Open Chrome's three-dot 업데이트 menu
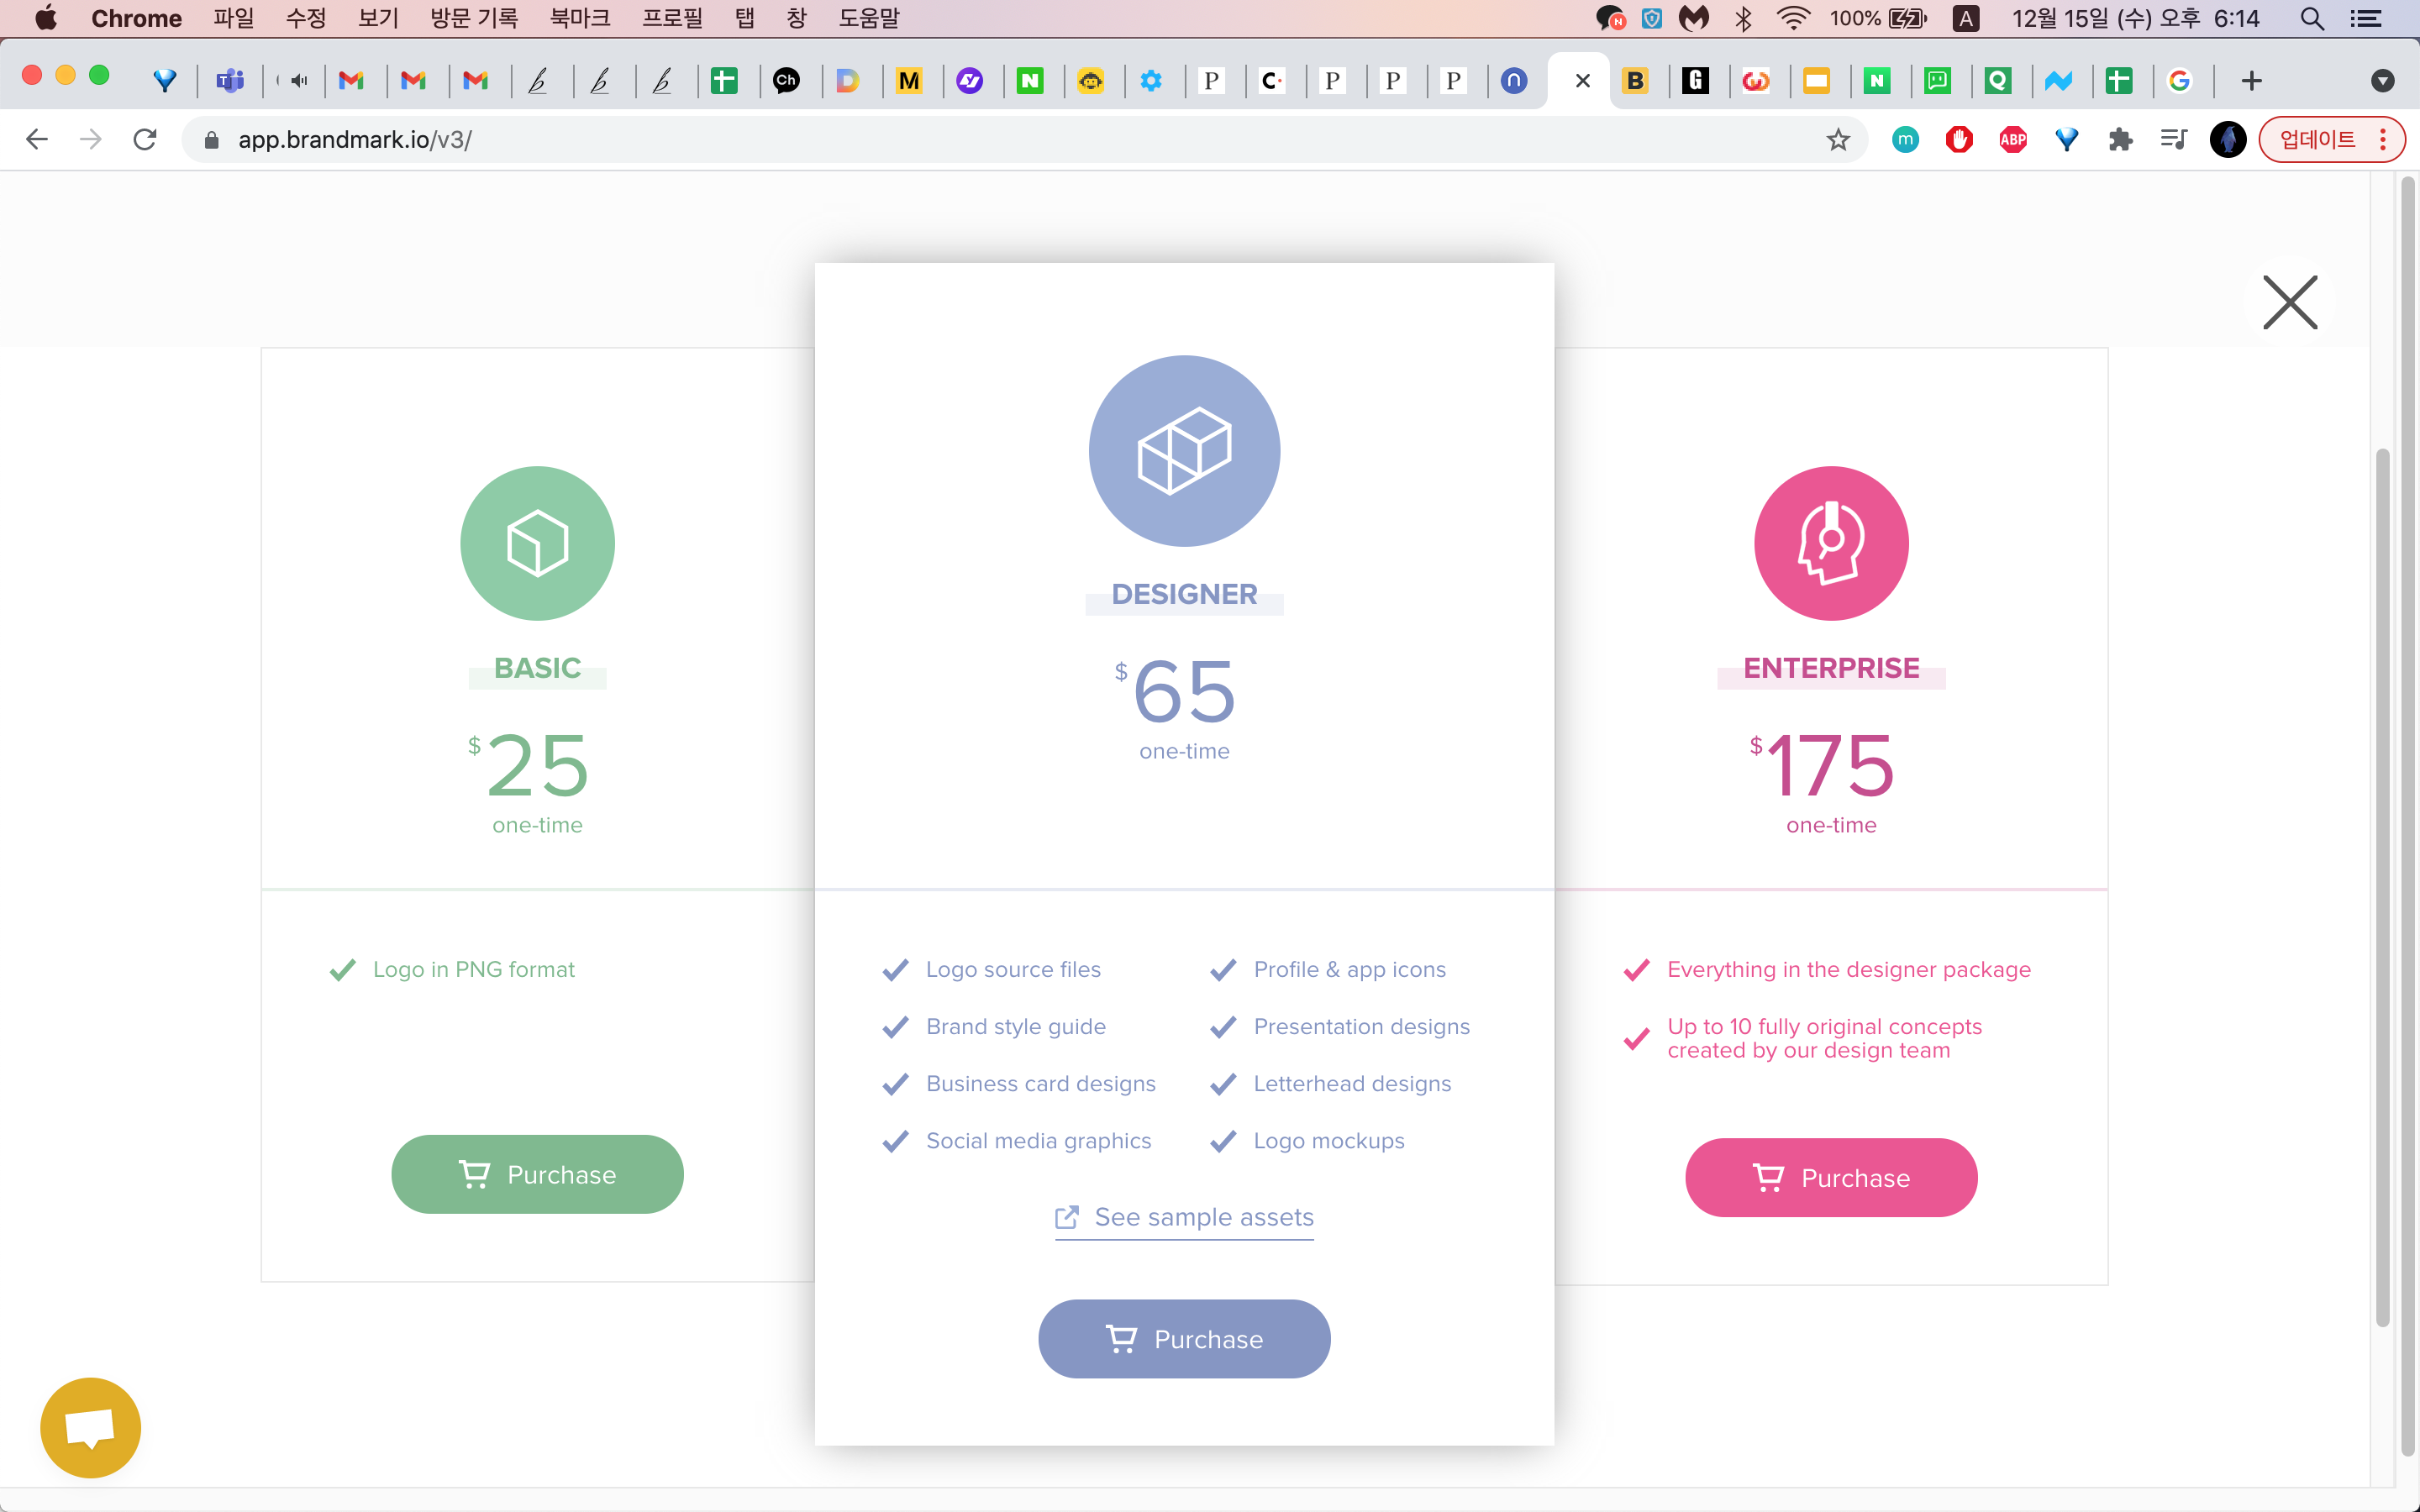2420x1512 pixels. click(x=2384, y=140)
